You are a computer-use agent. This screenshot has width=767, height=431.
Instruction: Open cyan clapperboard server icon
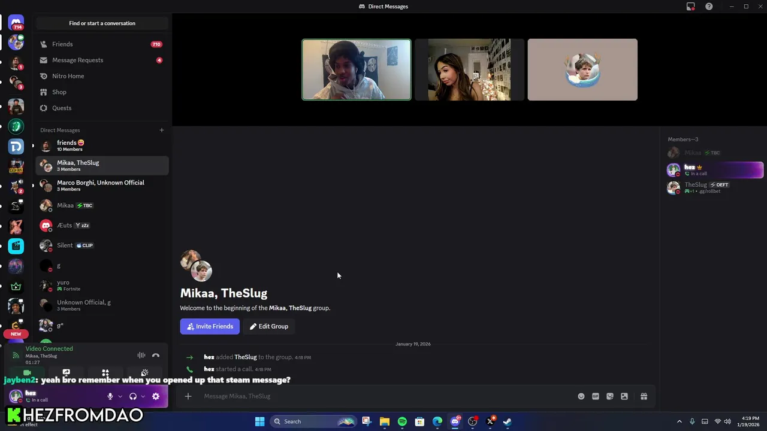[16, 246]
